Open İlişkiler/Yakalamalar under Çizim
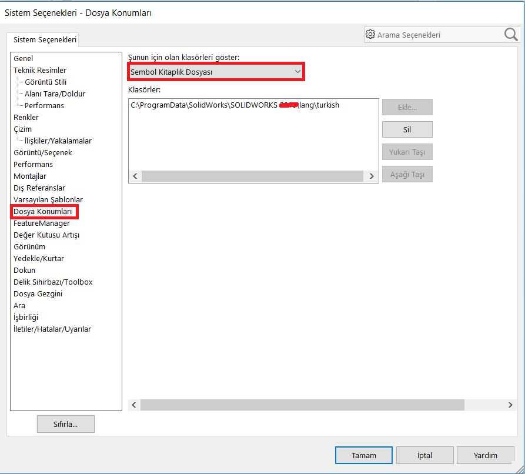Image resolution: width=525 pixels, height=474 pixels. click(x=58, y=141)
